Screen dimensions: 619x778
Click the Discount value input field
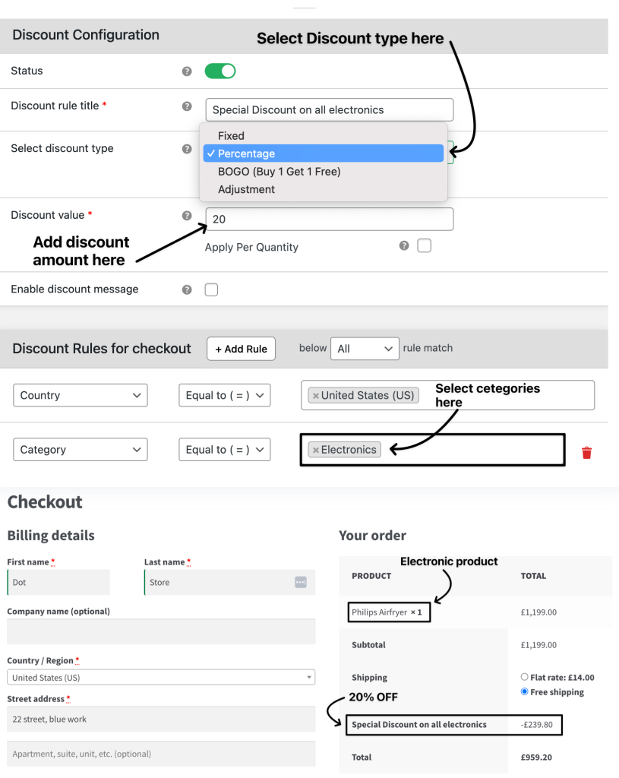(330, 220)
